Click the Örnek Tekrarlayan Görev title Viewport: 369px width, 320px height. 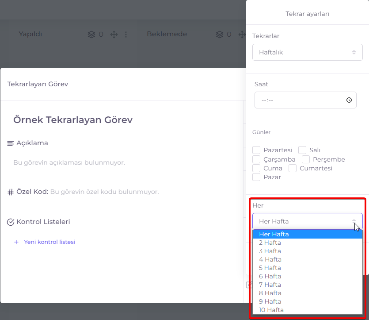tap(73, 120)
